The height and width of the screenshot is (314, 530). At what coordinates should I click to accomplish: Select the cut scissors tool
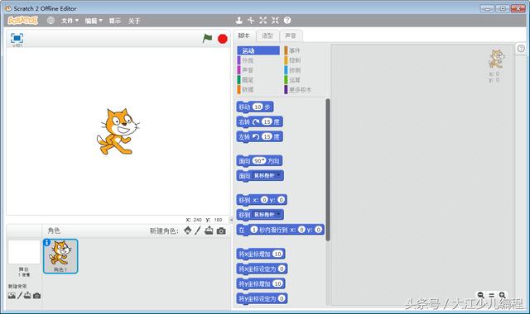coord(251,20)
